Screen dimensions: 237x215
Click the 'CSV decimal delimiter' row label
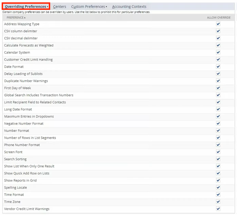pyautogui.click(x=21, y=38)
